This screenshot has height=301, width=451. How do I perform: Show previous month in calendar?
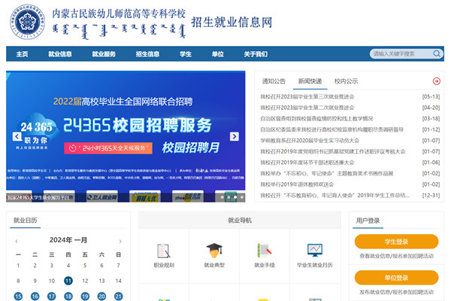(x=17, y=241)
